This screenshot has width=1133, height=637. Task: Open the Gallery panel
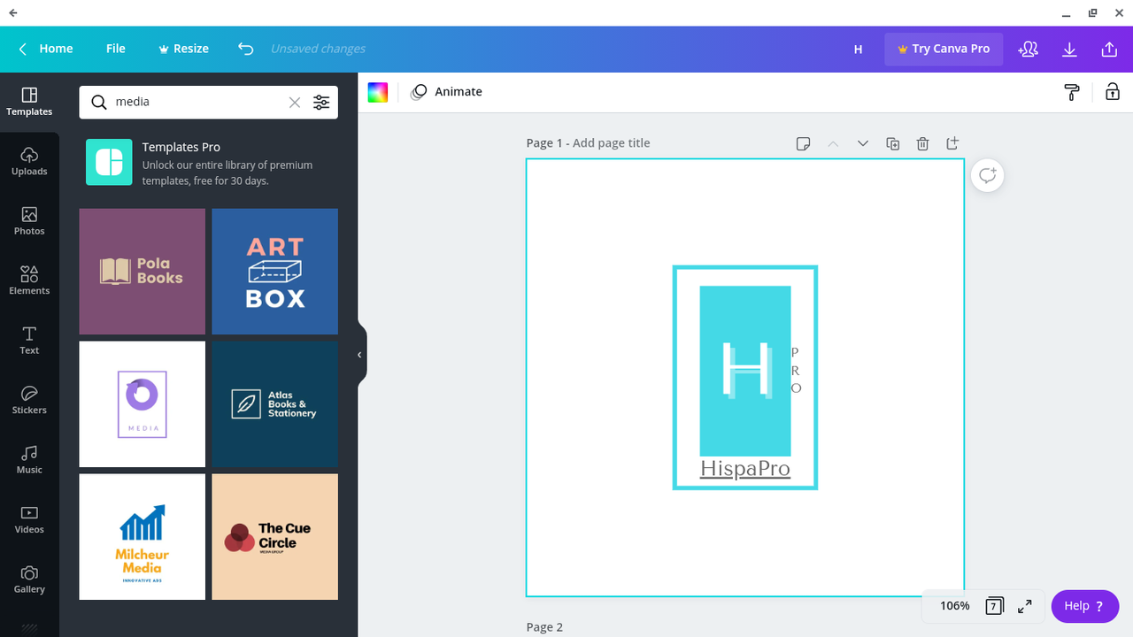coord(29,579)
